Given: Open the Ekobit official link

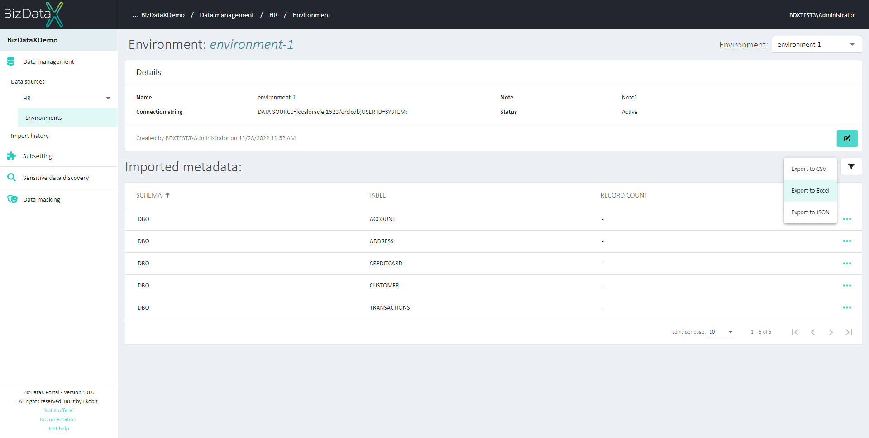Looking at the screenshot, I should pyautogui.click(x=58, y=410).
